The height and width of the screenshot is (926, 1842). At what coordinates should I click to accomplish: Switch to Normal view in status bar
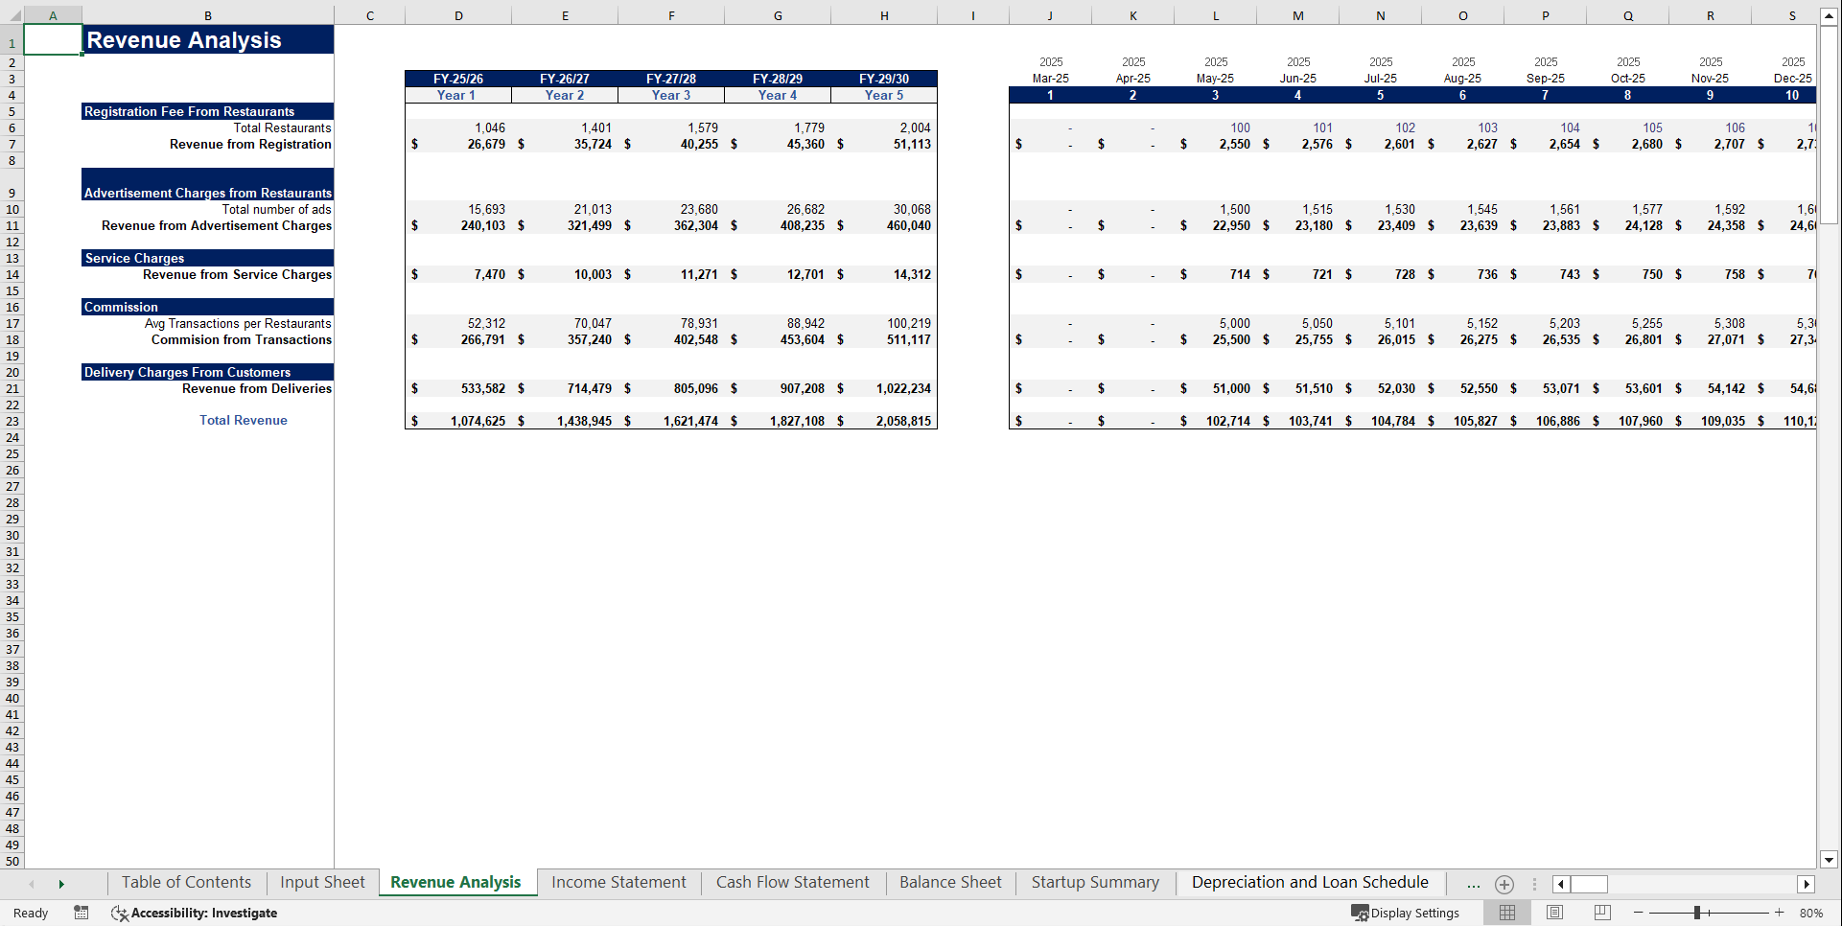click(1506, 913)
